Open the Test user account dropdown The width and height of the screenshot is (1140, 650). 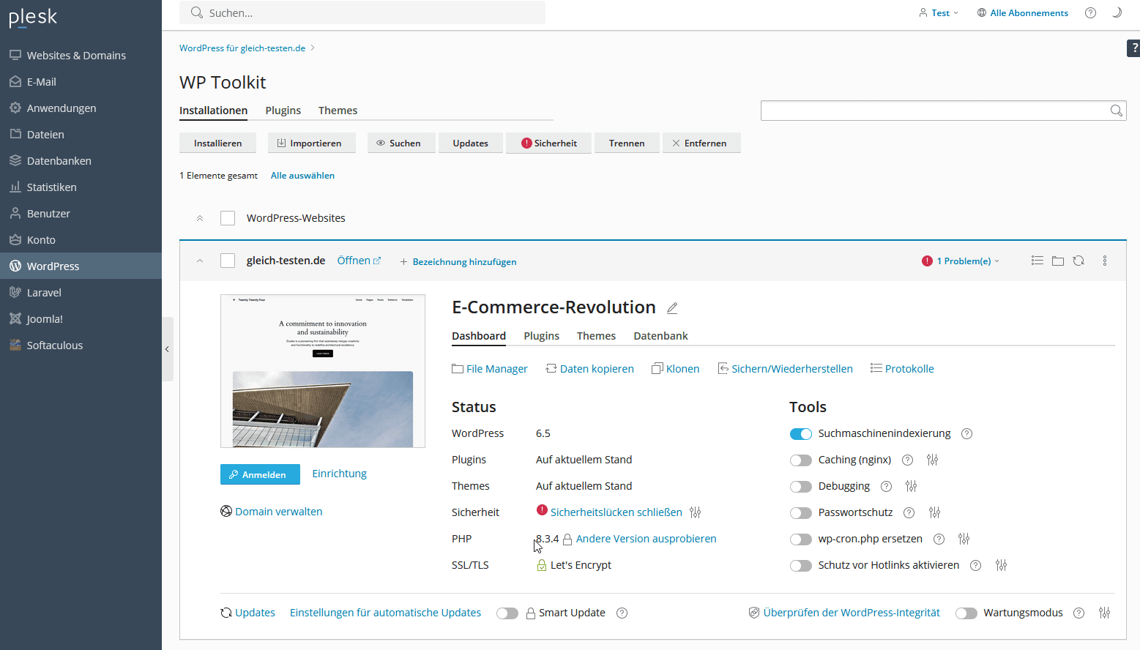939,12
